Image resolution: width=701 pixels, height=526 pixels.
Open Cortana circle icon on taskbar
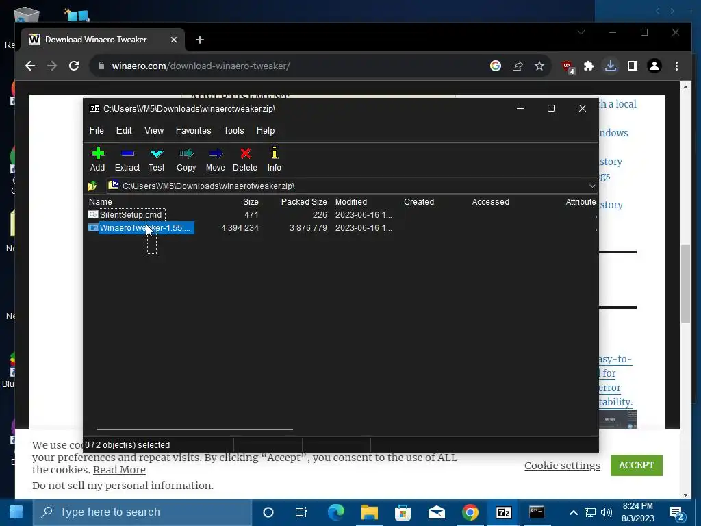point(268,512)
